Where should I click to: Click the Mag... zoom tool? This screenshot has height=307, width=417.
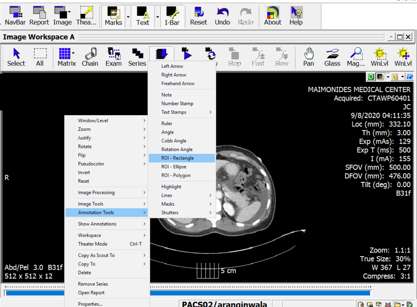tap(356, 57)
